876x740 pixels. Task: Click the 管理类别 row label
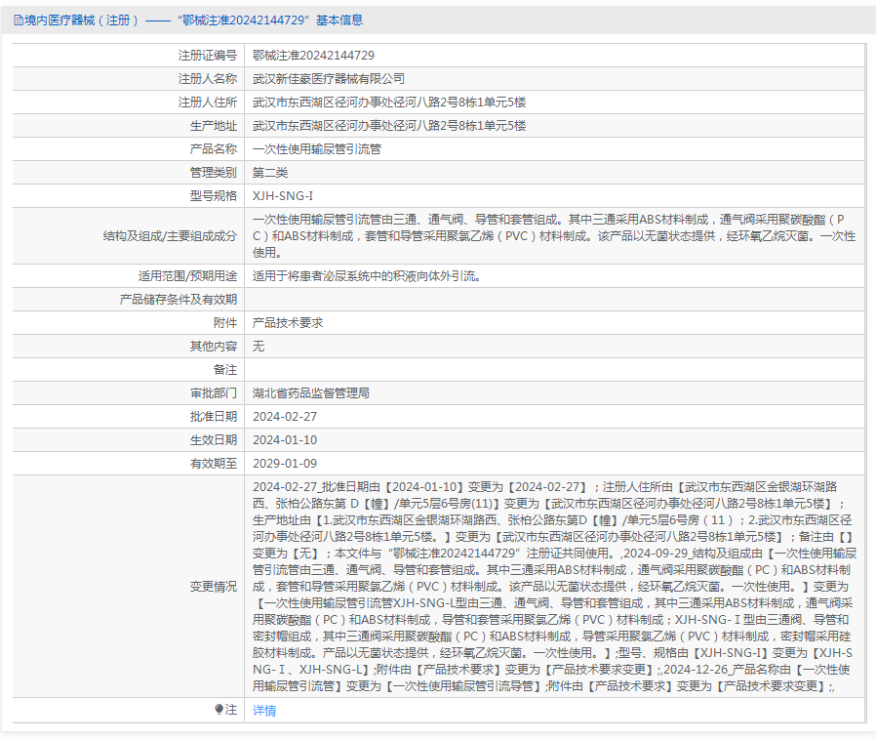point(214,173)
